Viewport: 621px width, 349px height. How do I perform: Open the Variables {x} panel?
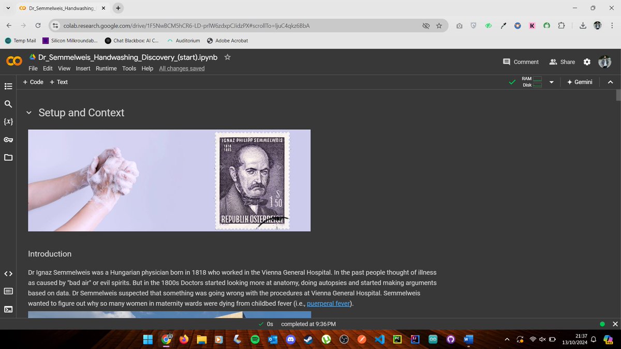[8, 122]
